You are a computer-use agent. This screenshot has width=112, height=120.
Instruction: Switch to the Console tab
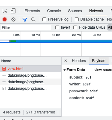click(54, 11)
